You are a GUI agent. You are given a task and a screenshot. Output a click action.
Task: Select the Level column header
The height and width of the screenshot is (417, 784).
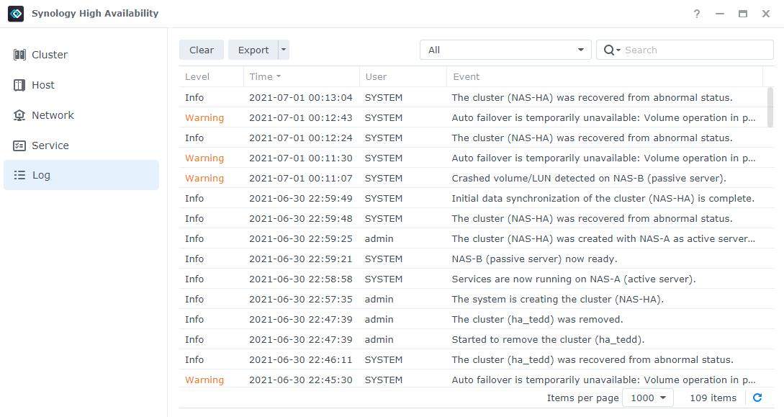(196, 76)
